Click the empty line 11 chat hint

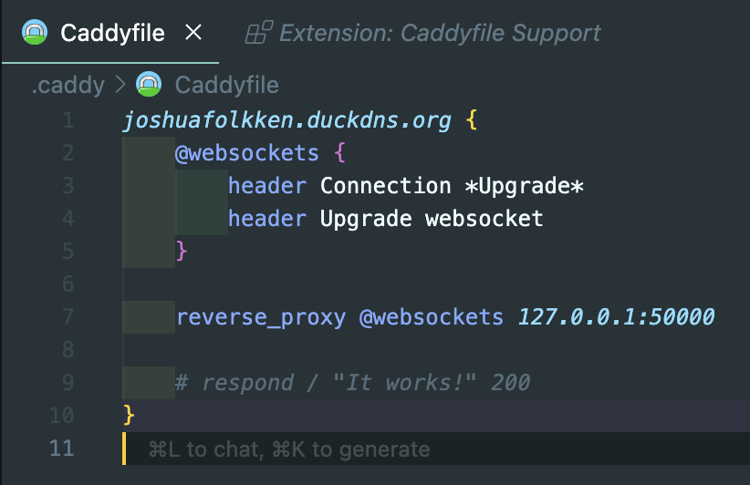[288, 449]
